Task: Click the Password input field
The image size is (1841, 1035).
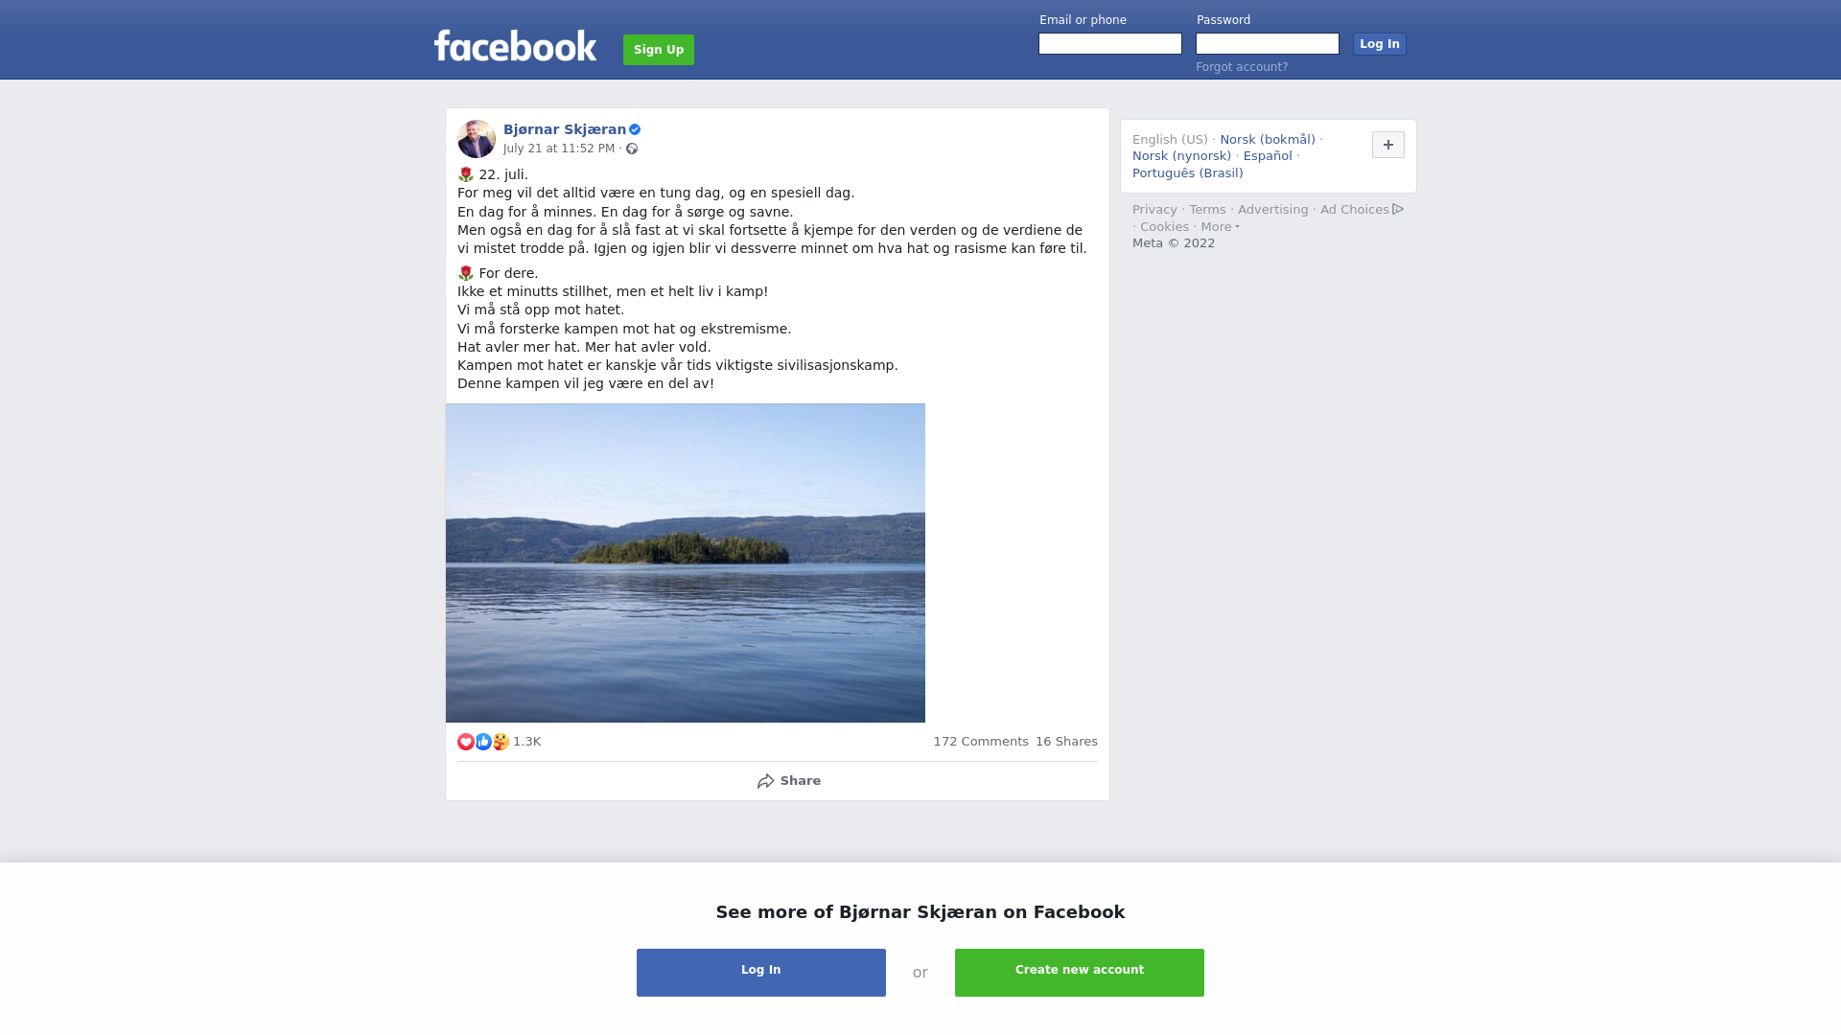Action: point(1268,44)
